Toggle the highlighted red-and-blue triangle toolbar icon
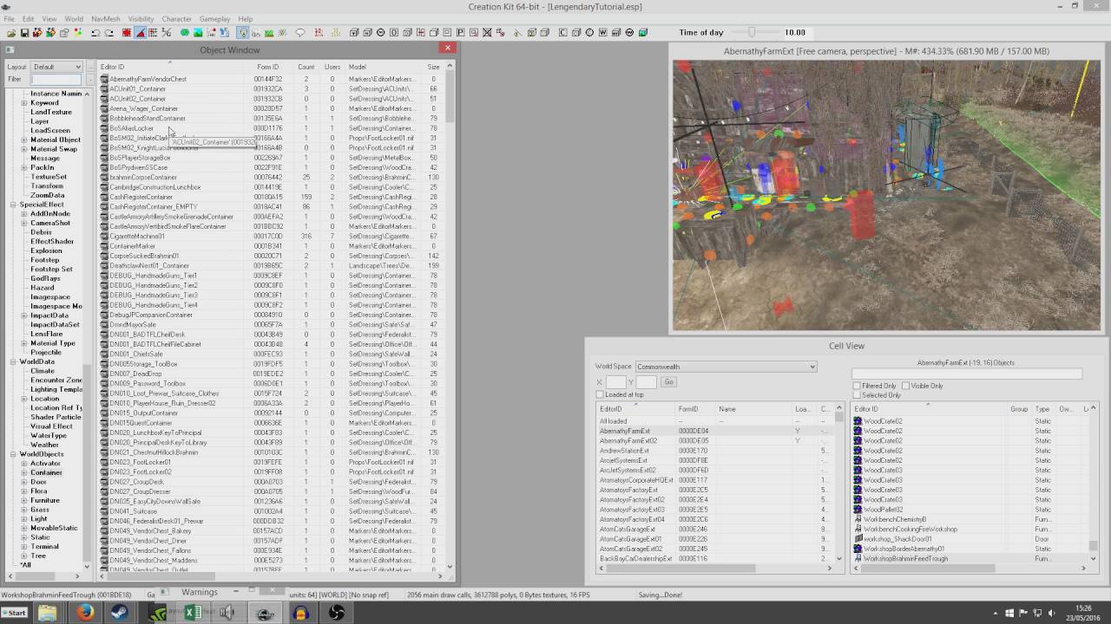This screenshot has height=624, width=1111. 140,33
